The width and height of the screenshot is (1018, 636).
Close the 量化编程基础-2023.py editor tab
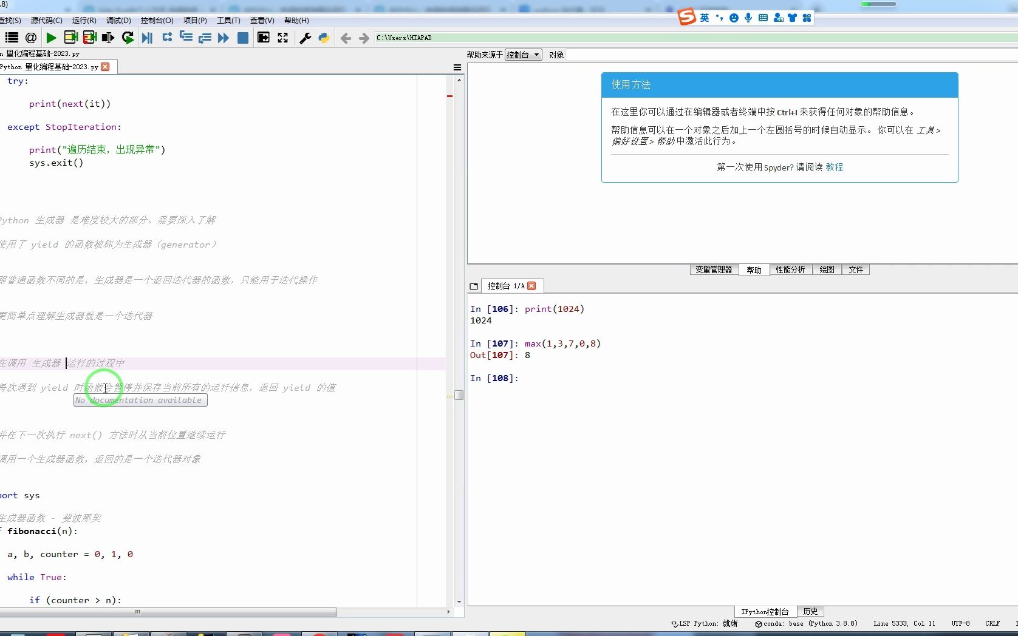tap(105, 67)
